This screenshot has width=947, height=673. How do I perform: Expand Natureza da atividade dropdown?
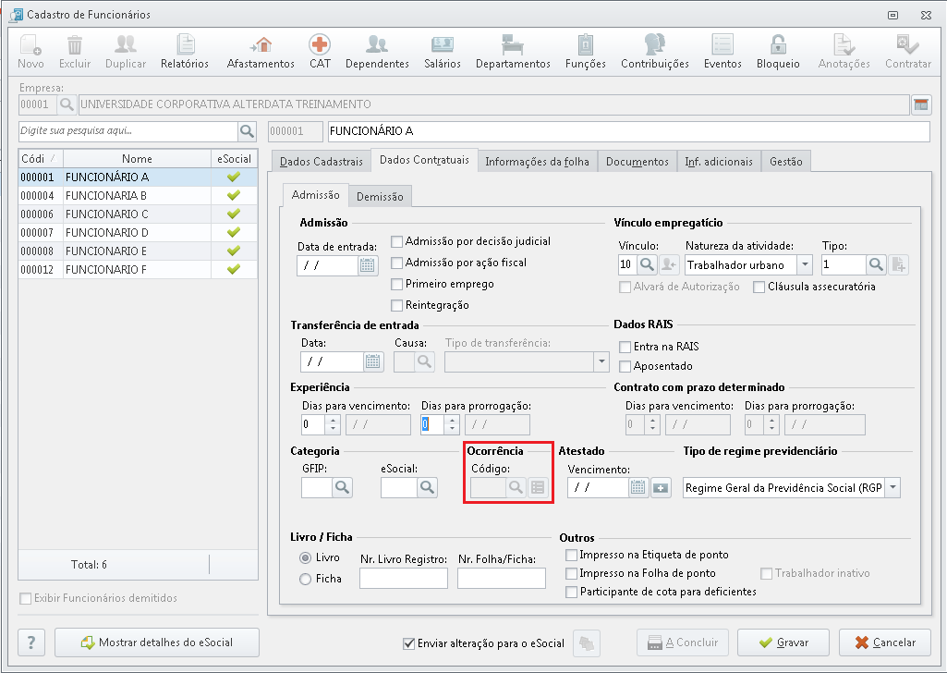[805, 265]
